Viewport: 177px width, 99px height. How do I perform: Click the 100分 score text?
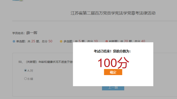(113, 63)
